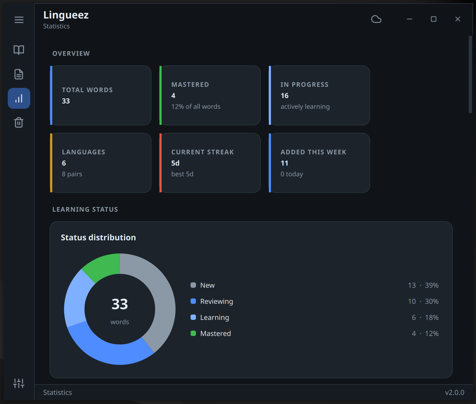Click the 'Statistics' subtitle under Lingueez
Screen dimensions: 476x404
pos(56,26)
